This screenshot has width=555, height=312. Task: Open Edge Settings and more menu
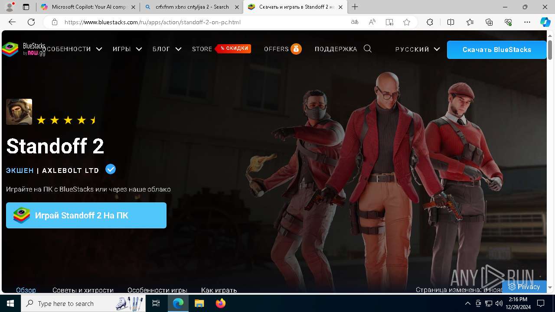pos(527,22)
